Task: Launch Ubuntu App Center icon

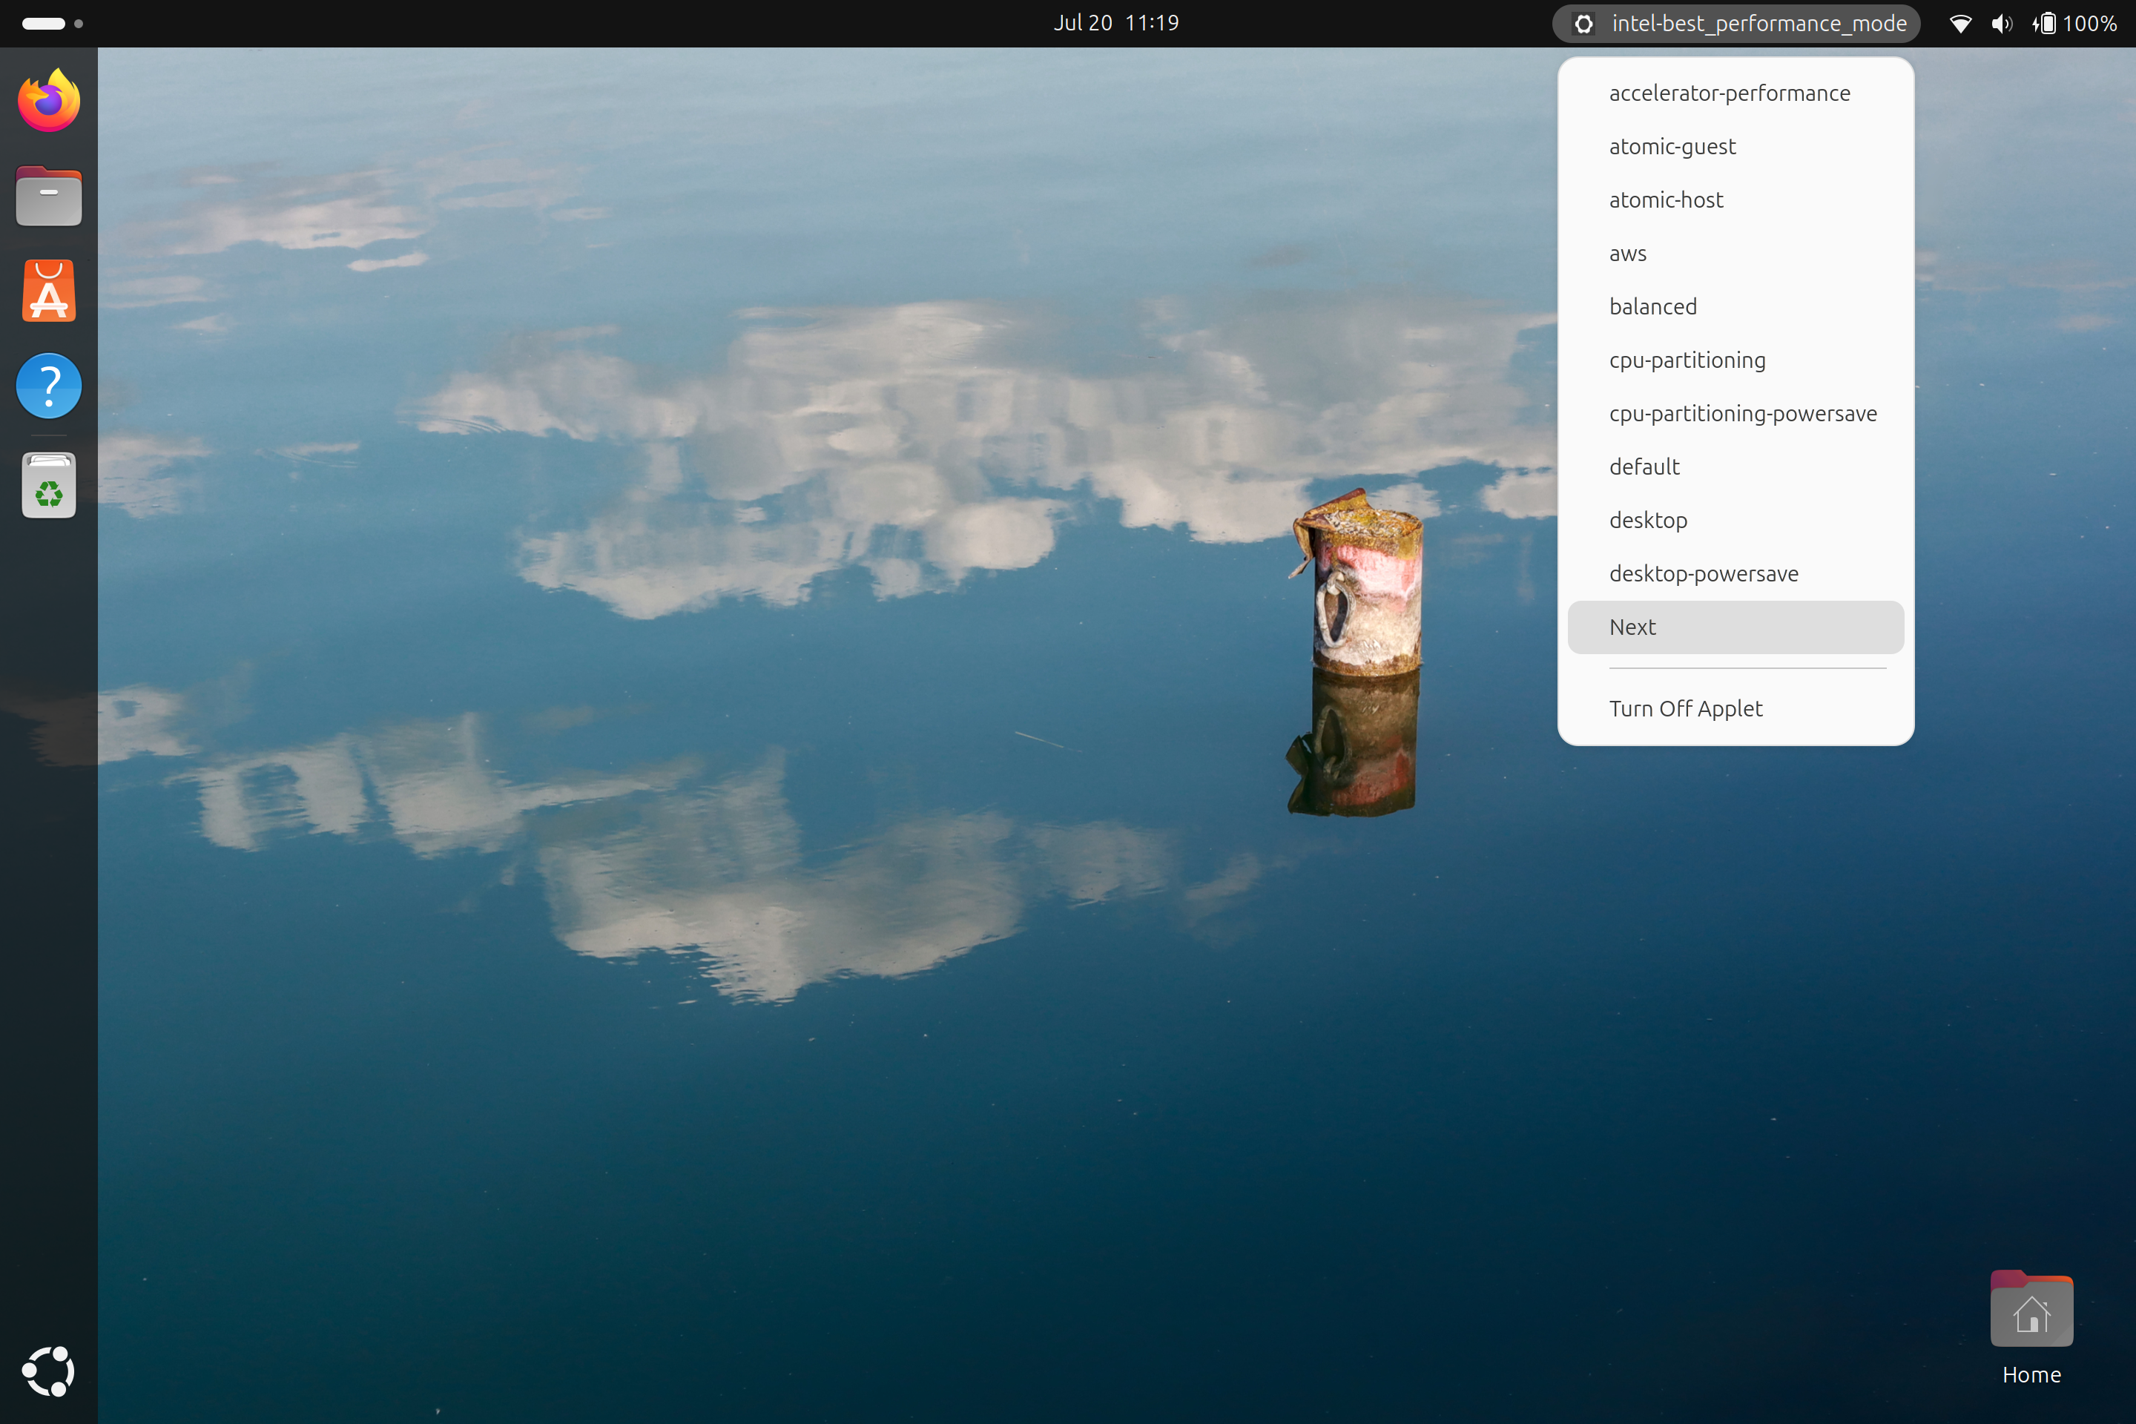Action: pos(49,291)
